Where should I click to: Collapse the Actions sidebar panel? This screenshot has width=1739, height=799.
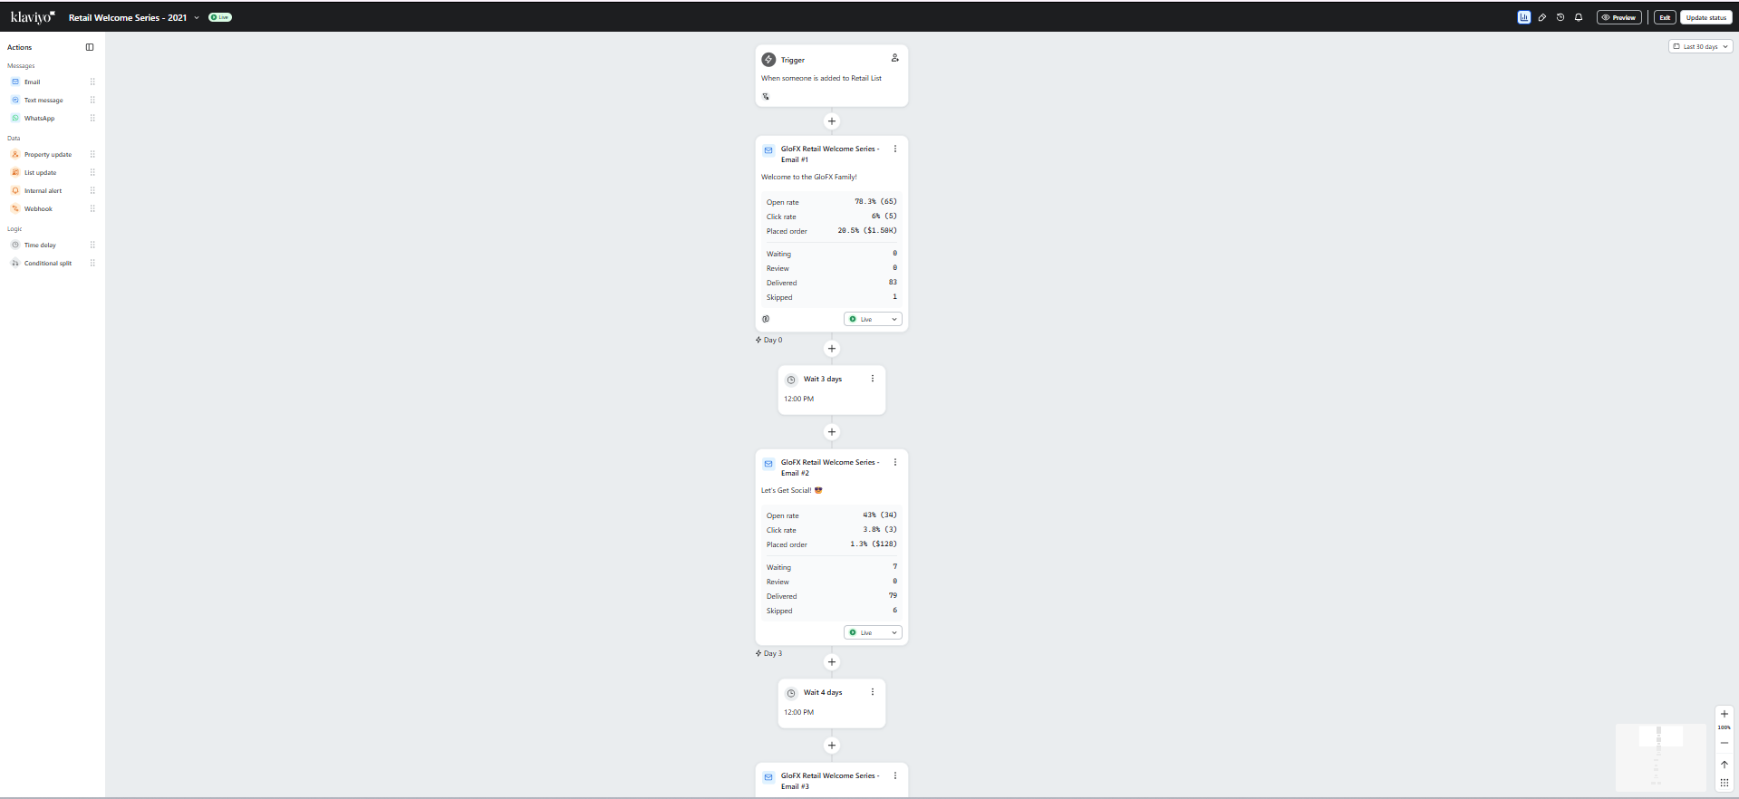(x=90, y=47)
